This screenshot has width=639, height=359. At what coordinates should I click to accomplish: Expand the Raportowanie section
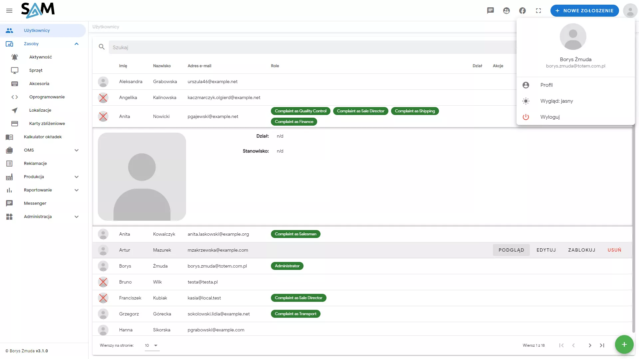[x=77, y=190]
